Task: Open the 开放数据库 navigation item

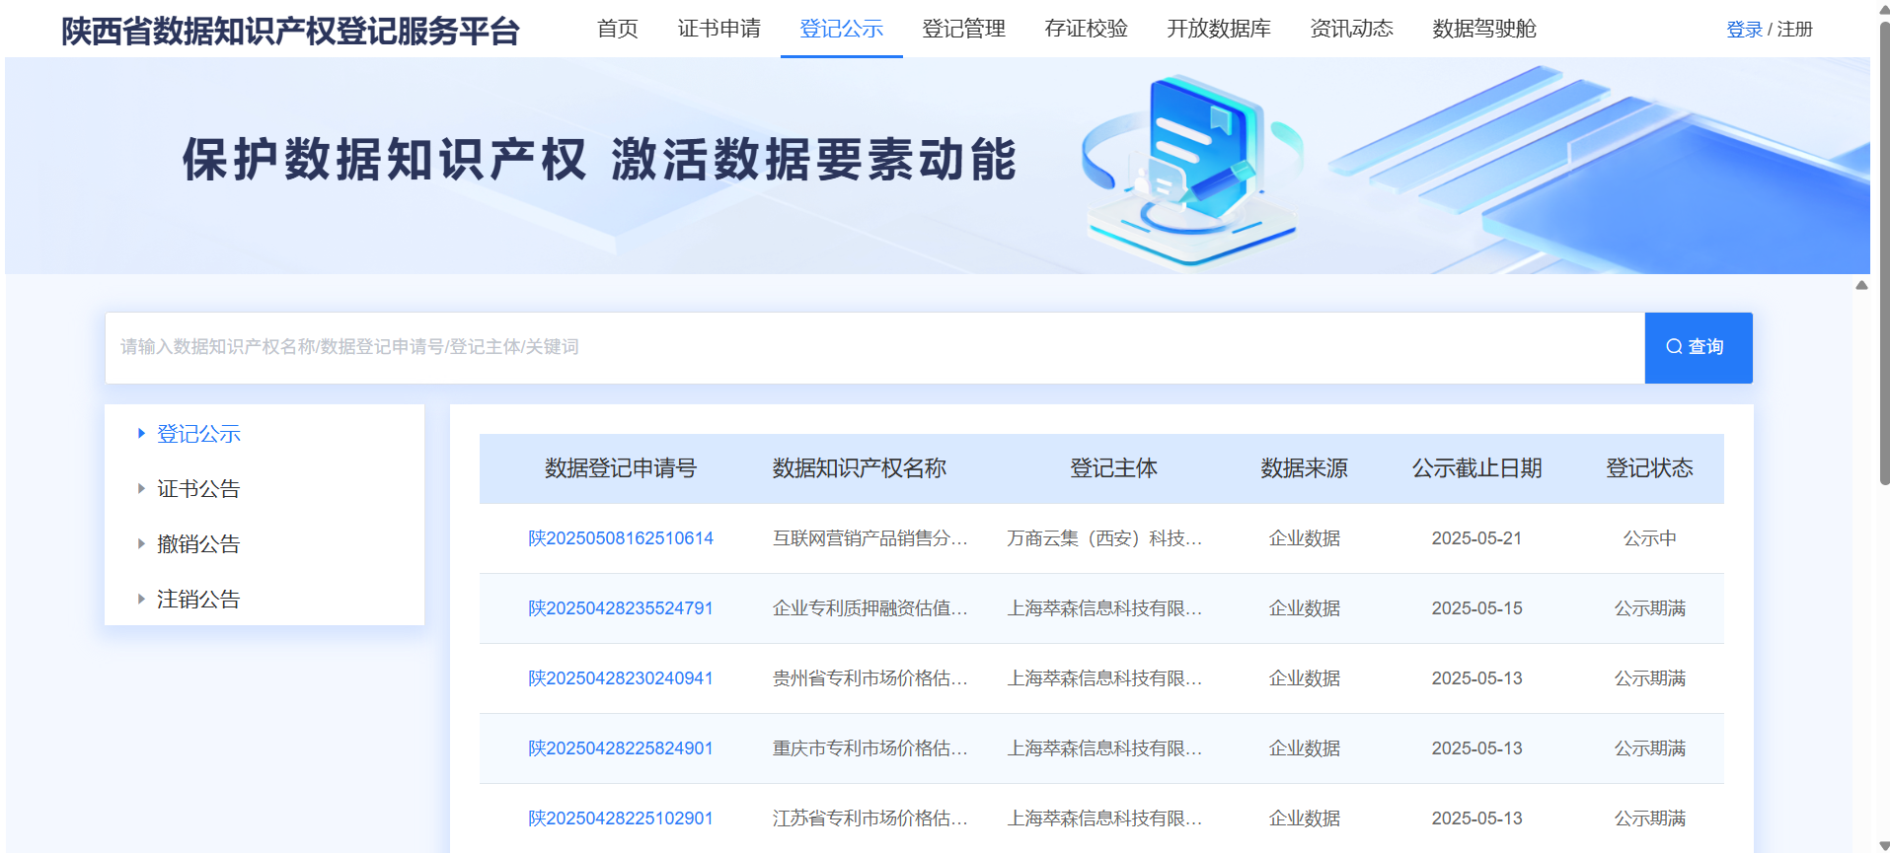Action: click(1219, 29)
